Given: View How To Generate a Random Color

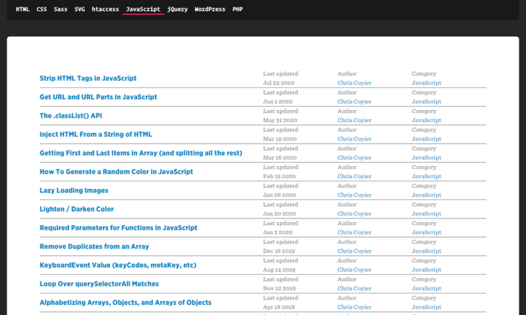Looking at the screenshot, I should tap(116, 172).
